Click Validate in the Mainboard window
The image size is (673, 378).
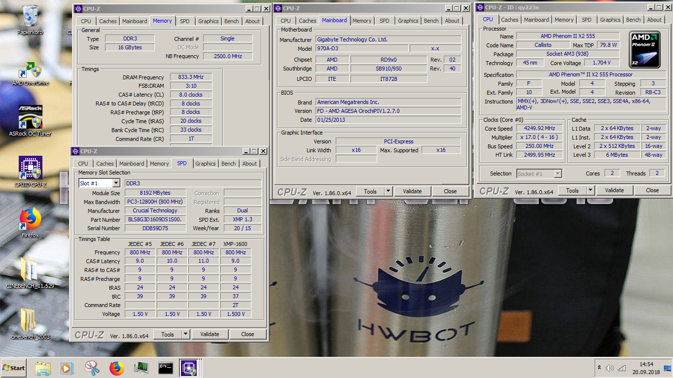tap(412, 191)
